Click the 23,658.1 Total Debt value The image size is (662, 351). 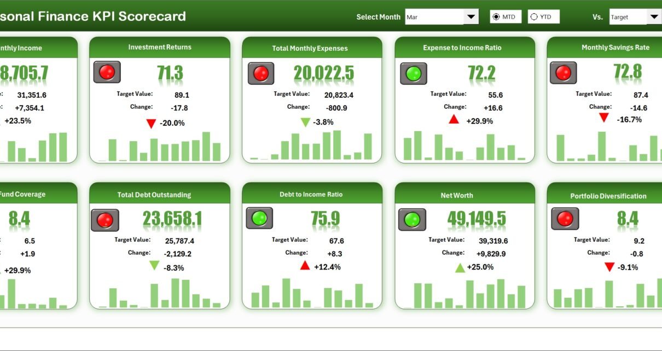172,219
